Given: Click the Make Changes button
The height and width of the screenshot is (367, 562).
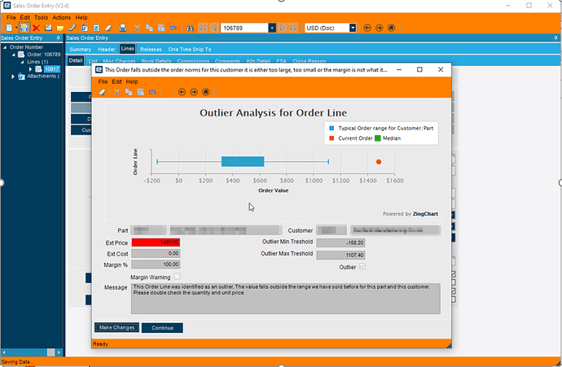Looking at the screenshot, I should click(x=116, y=327).
